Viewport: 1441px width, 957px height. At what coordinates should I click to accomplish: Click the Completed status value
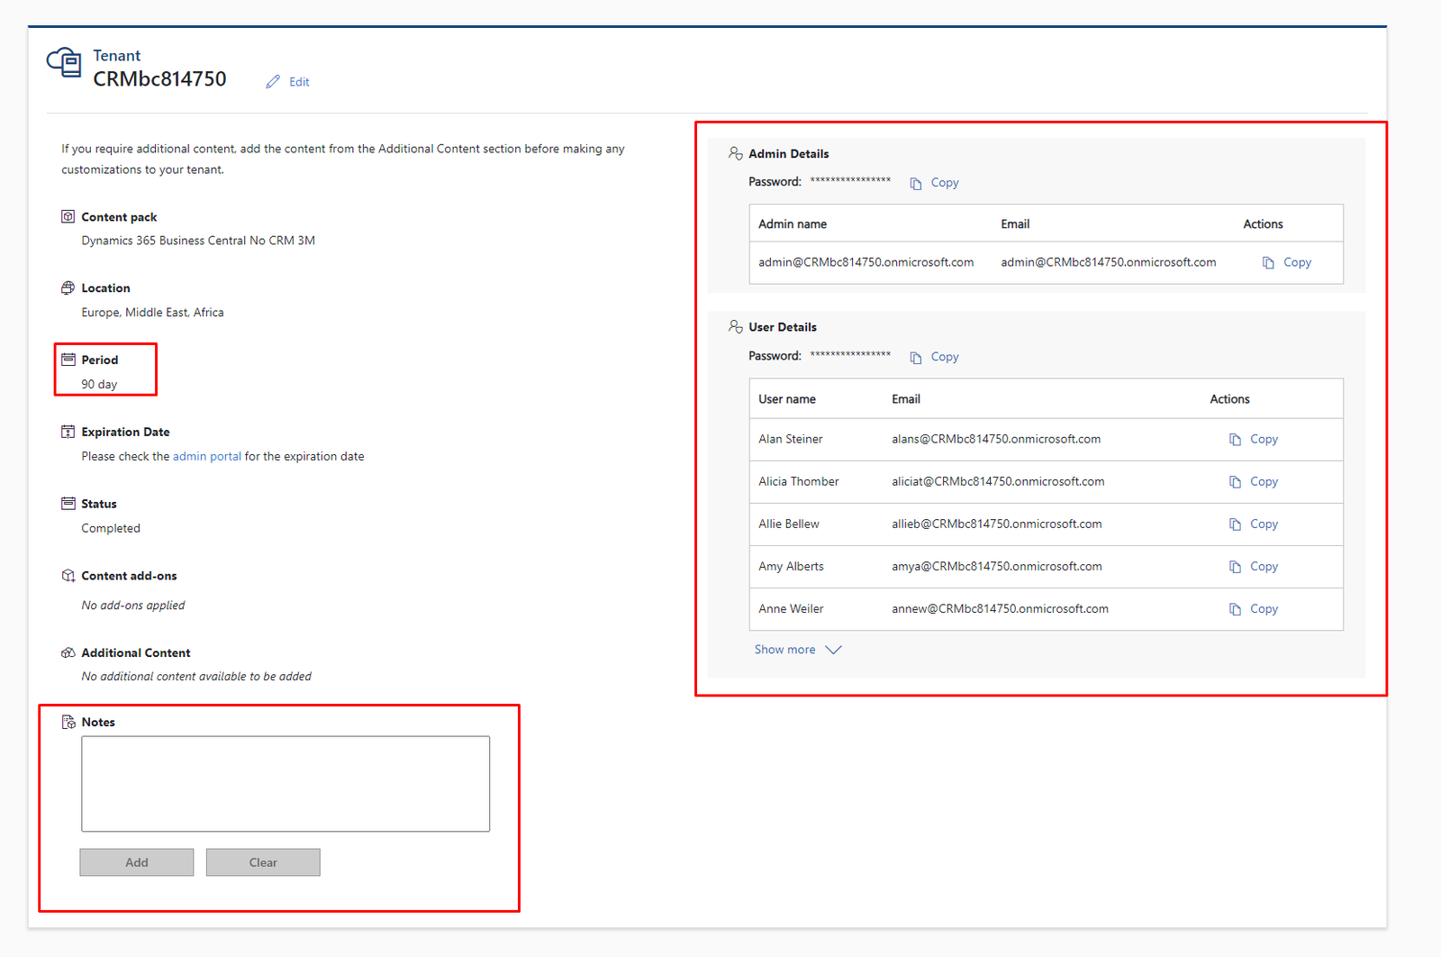click(x=111, y=528)
